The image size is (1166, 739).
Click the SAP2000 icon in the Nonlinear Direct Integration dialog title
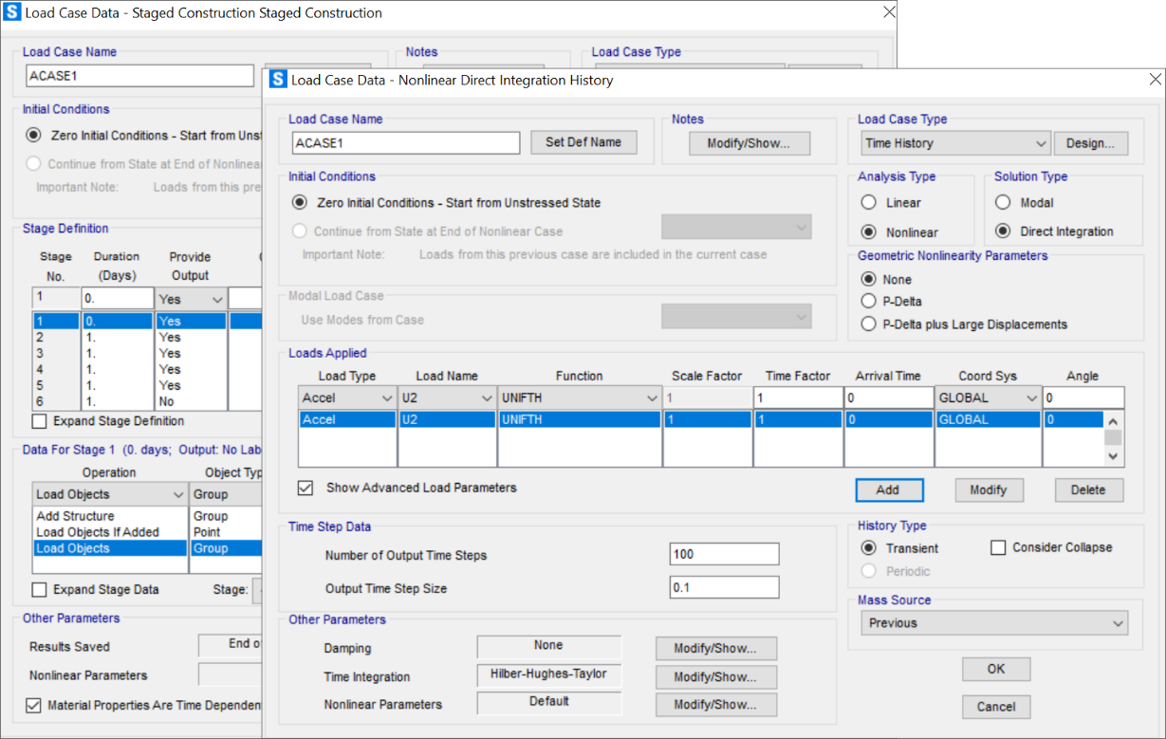pyautogui.click(x=278, y=81)
